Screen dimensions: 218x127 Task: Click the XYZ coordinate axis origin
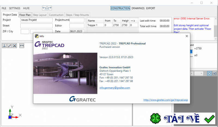(10, 117)
